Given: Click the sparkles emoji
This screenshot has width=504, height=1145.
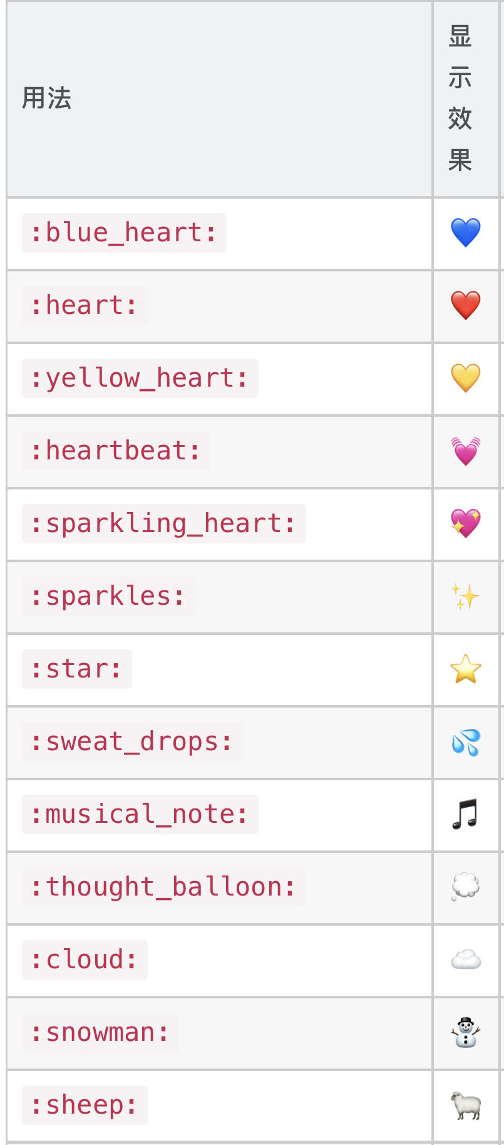Looking at the screenshot, I should (x=466, y=597).
